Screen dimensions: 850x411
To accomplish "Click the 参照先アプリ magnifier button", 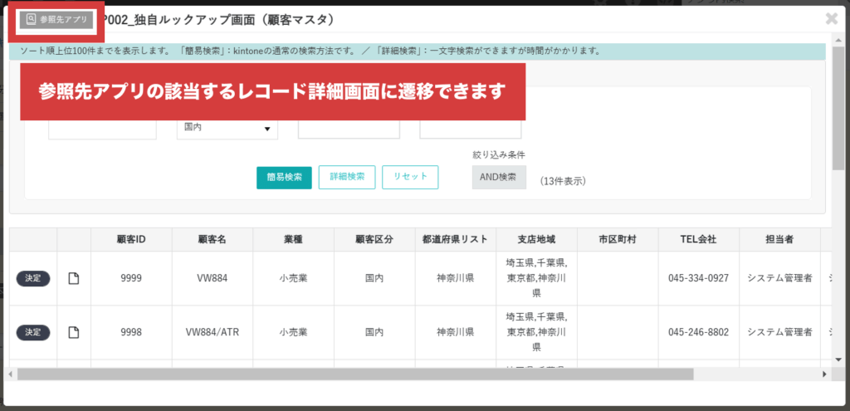I will 57,19.
